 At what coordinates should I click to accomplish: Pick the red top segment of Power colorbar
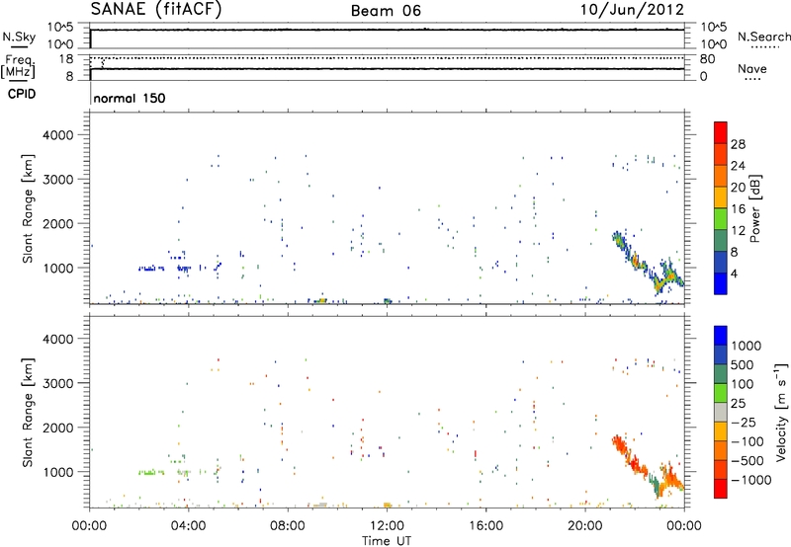(721, 132)
